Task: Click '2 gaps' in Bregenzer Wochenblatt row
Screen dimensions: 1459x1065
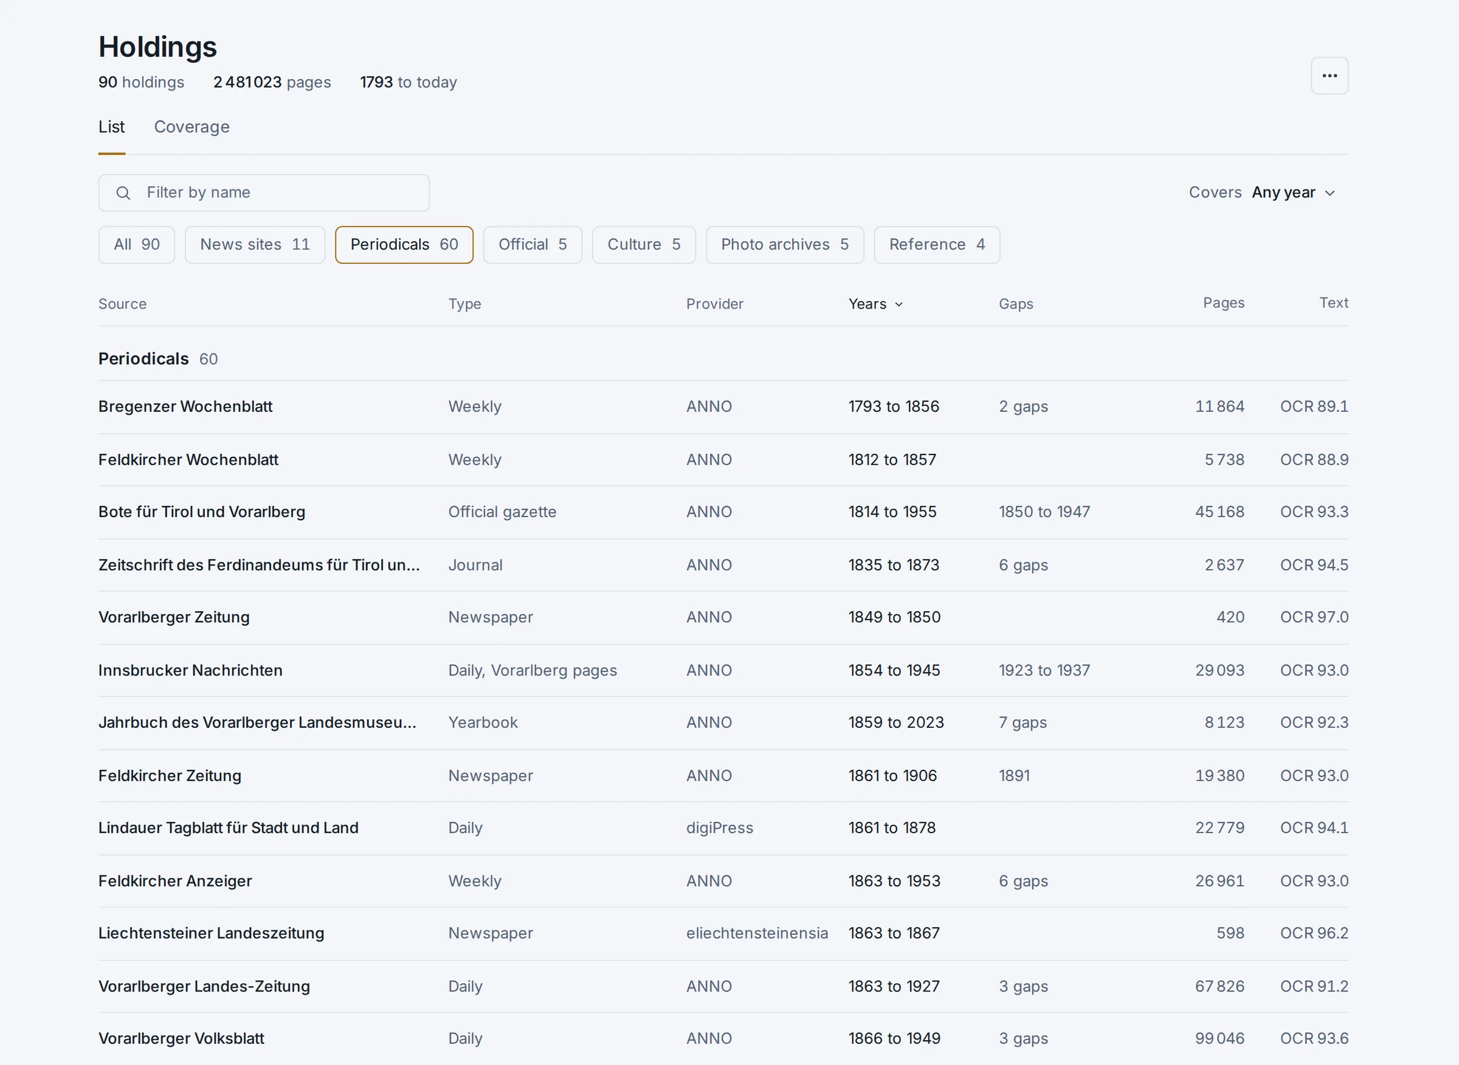Action: (1023, 407)
